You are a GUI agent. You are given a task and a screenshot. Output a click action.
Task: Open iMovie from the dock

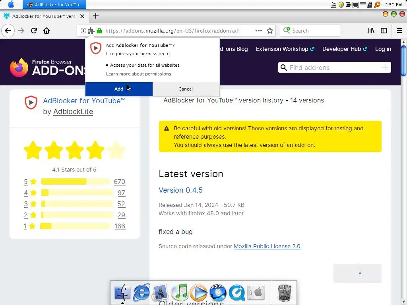tap(218, 293)
